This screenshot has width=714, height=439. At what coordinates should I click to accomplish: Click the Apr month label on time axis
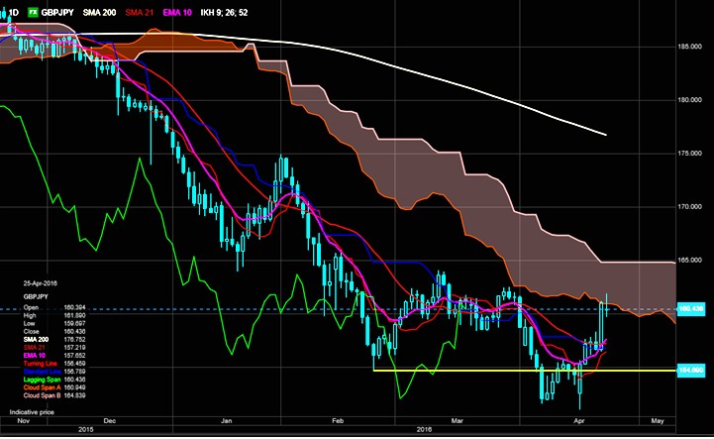pyautogui.click(x=578, y=420)
